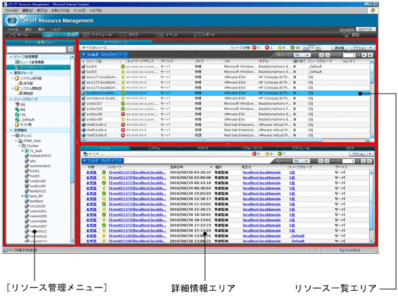The image size is (398, 296).
Task: Collapse the JP1-VC tree node
Action: point(13,136)
